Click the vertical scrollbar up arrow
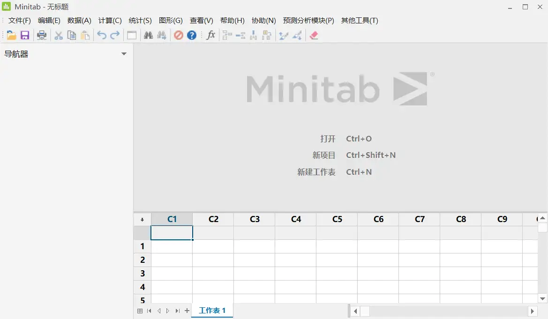548x319 pixels. pos(542,218)
